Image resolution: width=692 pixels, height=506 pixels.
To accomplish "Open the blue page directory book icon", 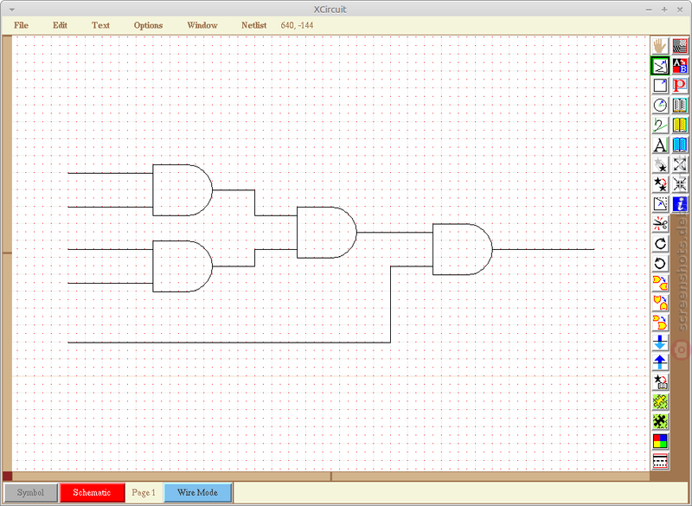I will coord(680,144).
